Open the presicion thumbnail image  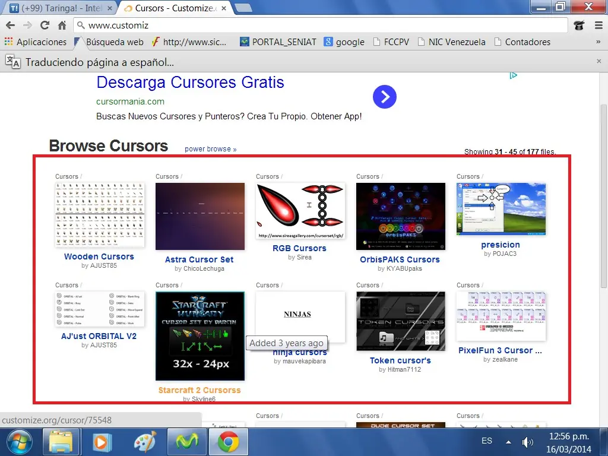click(501, 209)
